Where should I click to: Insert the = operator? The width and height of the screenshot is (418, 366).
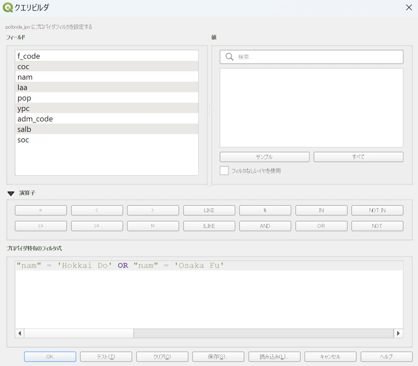click(41, 210)
